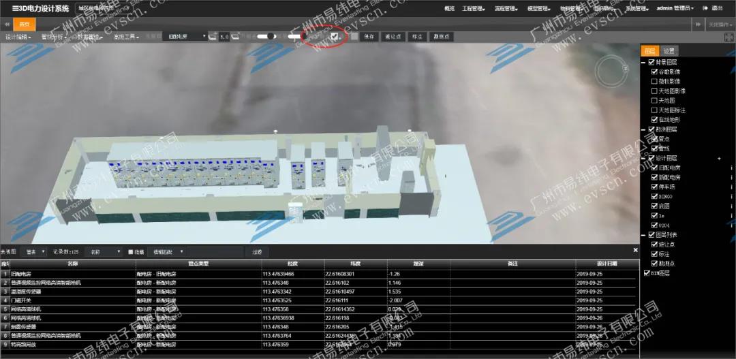Click the 过滤 filter button
This screenshot has height=359, width=736.
pyautogui.click(x=256, y=251)
